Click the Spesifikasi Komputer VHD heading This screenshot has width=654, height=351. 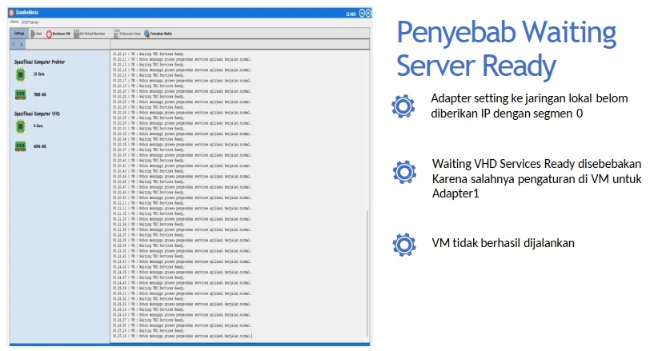(37, 114)
